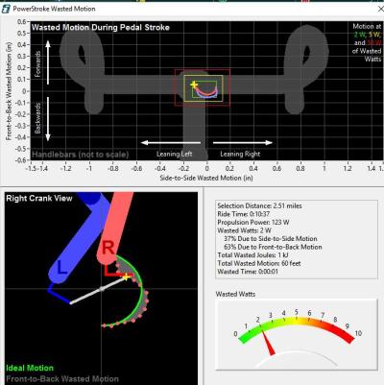Click the Wasted Watts gauge needle

(x=269, y=342)
